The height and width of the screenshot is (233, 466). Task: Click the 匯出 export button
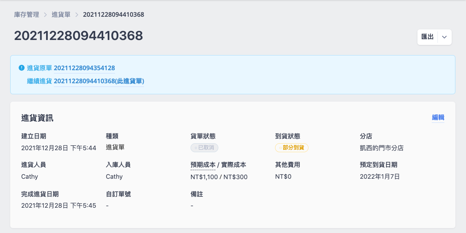[427, 37]
